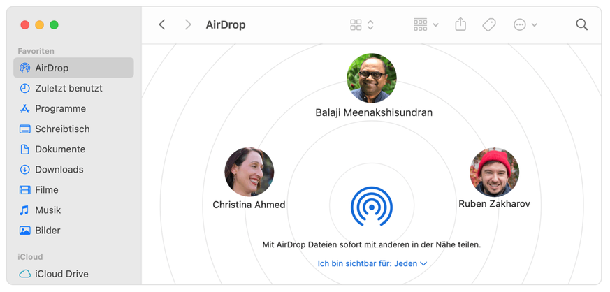Click the Dokumente file icon
Viewport: 610px width, 292px height.
pos(24,149)
